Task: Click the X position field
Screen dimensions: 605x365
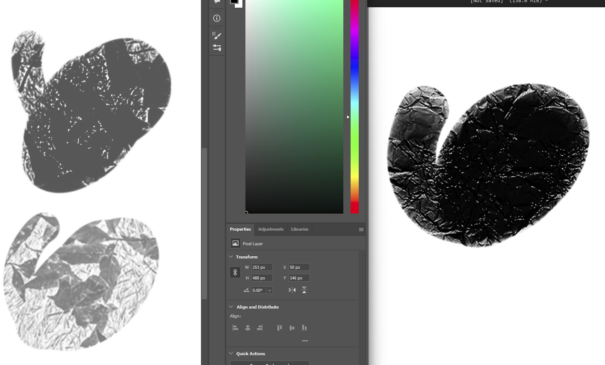Action: point(299,267)
